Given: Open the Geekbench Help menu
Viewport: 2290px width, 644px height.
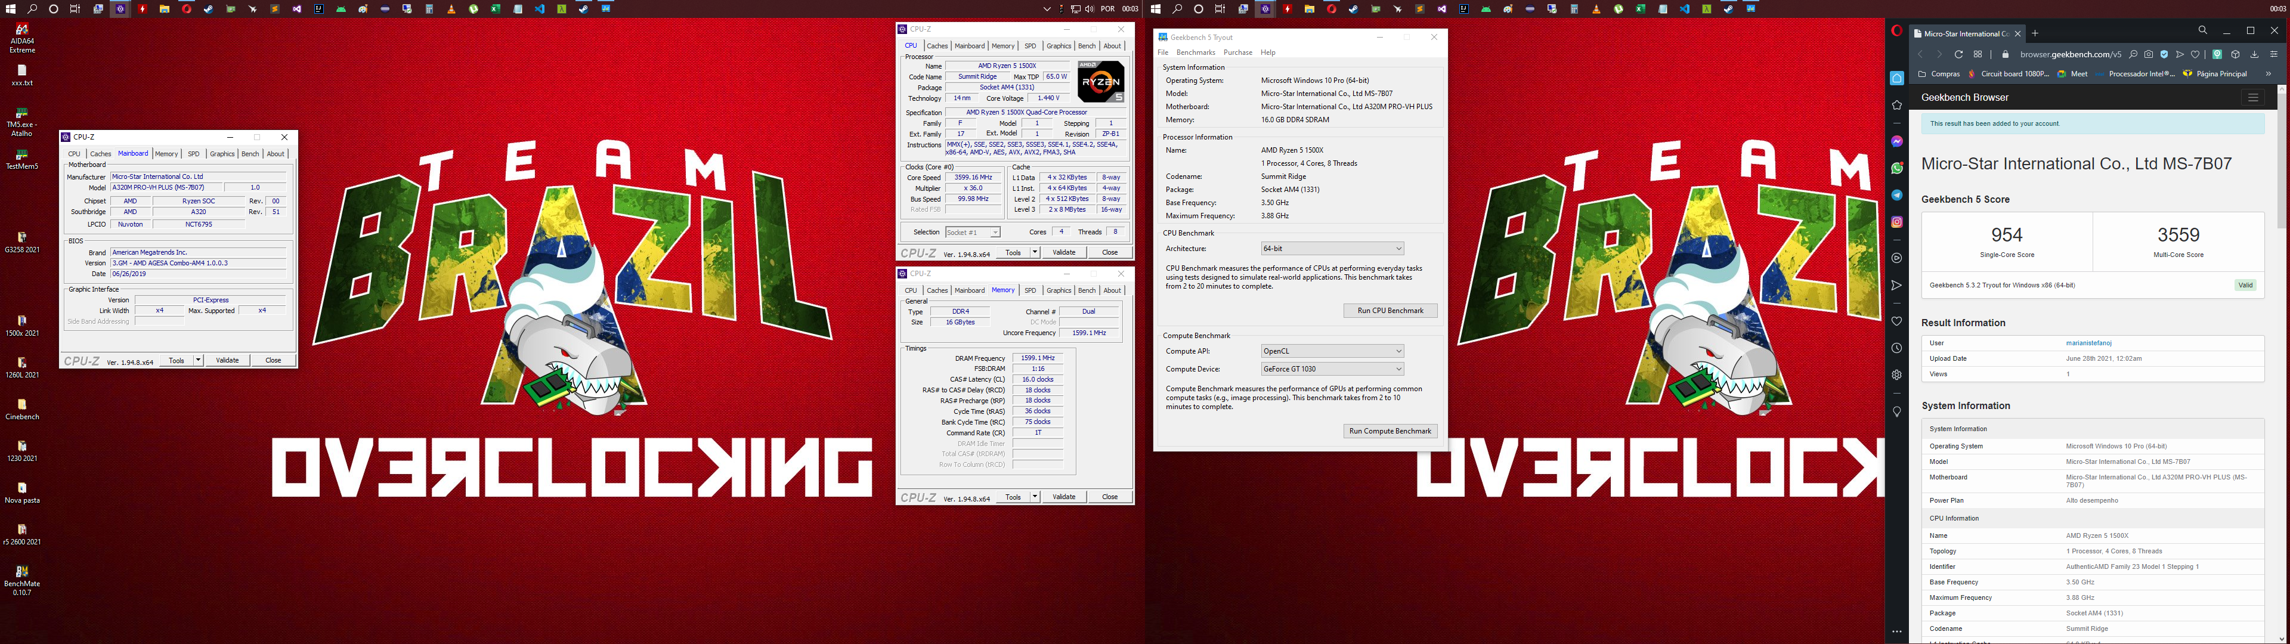Looking at the screenshot, I should [x=1268, y=52].
